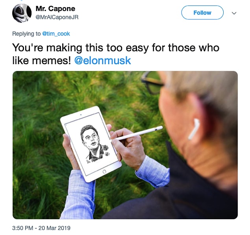Open the Mr. Capone display name
Screen dimensions: 250x235
56,9
